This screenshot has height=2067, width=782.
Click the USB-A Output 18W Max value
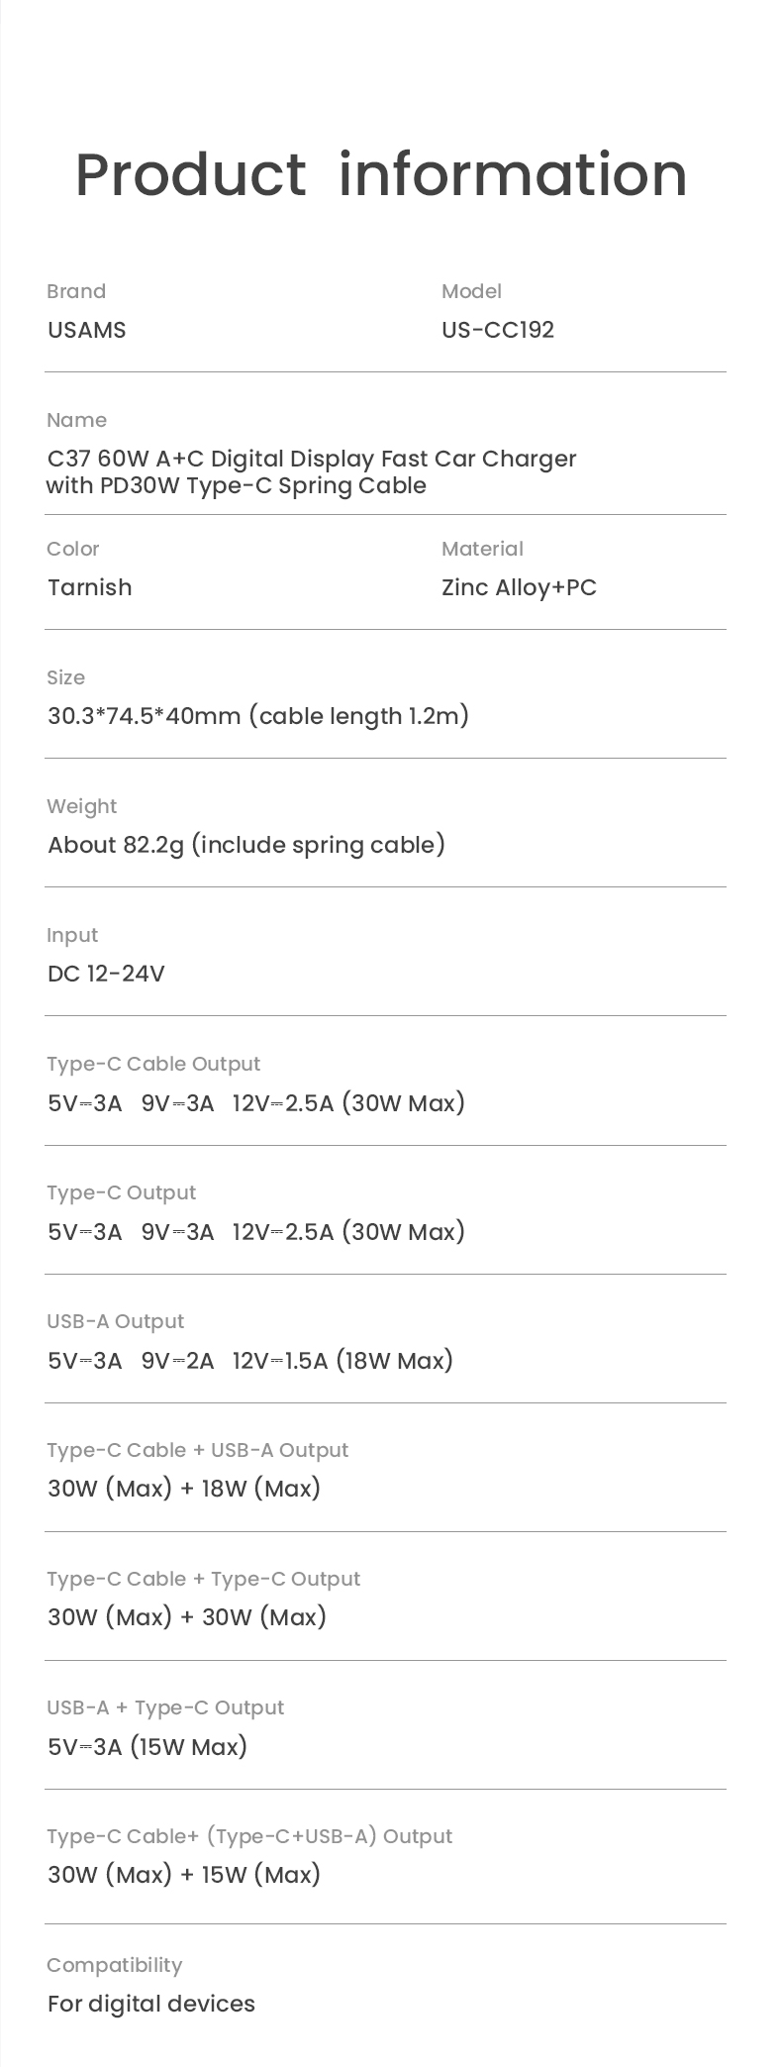(x=250, y=1361)
